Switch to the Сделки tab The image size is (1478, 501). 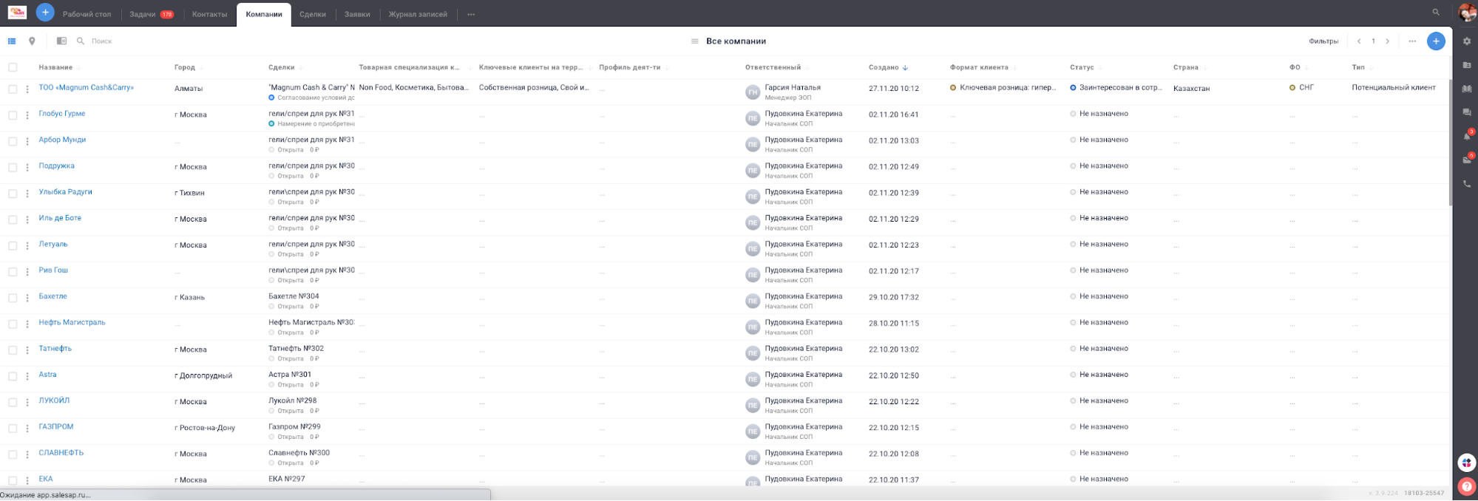(x=313, y=14)
